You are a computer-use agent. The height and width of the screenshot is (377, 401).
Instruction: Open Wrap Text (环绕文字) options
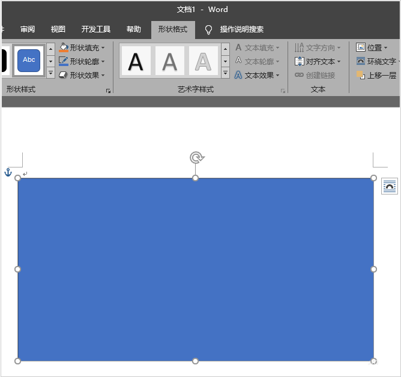click(x=378, y=61)
